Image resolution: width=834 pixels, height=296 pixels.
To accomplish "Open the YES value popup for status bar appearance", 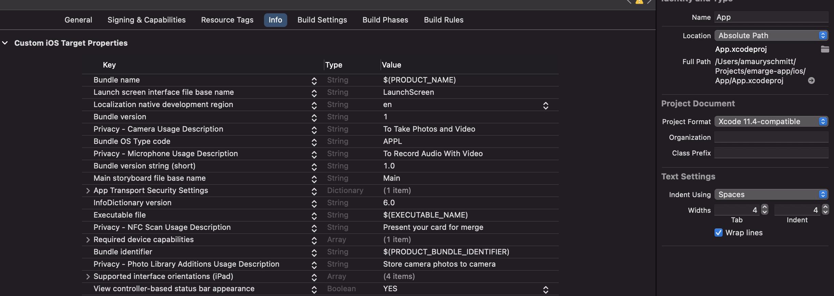I will [545, 290].
